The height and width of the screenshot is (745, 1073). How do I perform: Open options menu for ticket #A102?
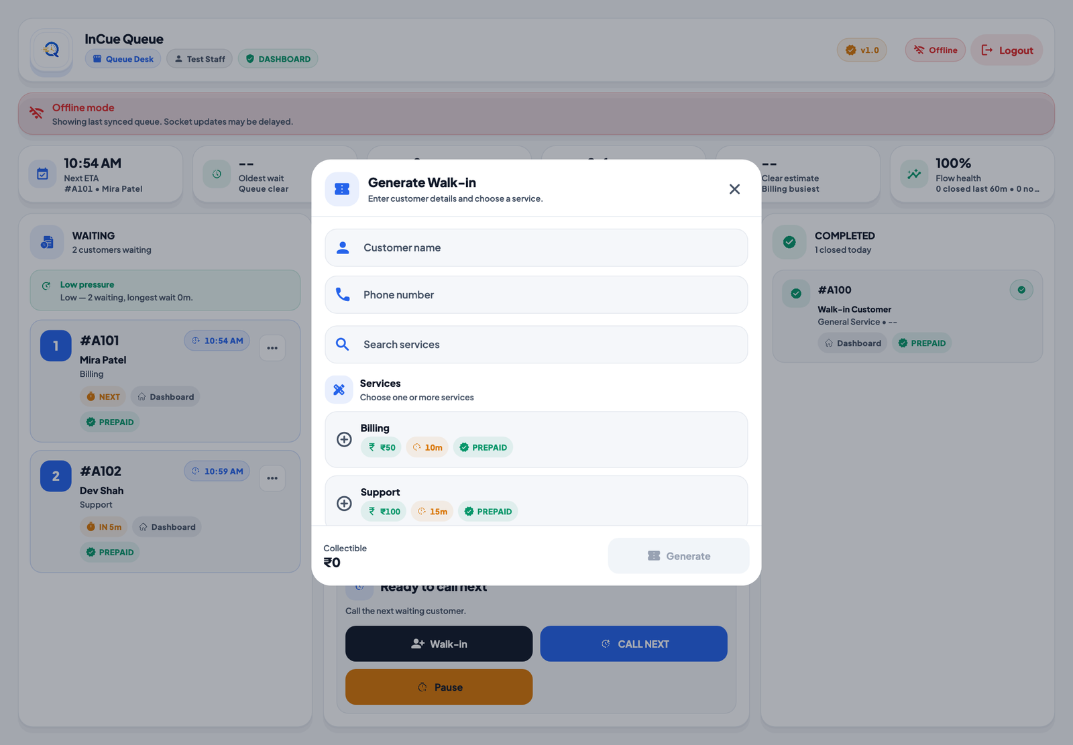(x=272, y=478)
